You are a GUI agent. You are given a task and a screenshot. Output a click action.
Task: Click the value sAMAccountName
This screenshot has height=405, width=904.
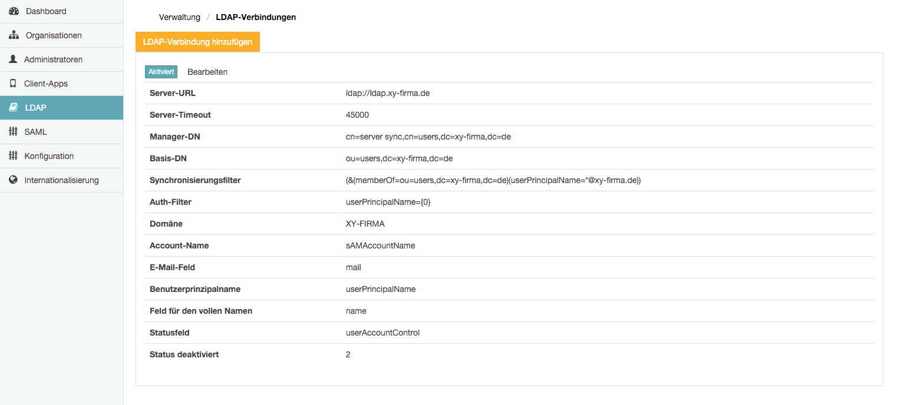point(381,245)
